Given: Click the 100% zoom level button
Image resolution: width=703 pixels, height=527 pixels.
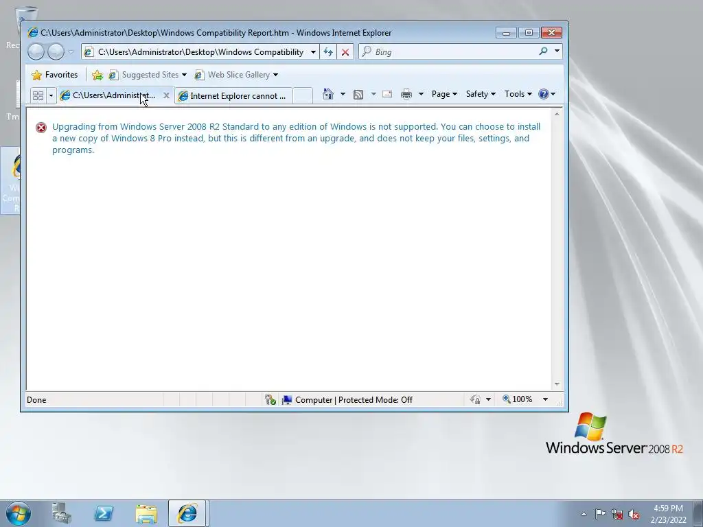Looking at the screenshot, I should coord(518,399).
